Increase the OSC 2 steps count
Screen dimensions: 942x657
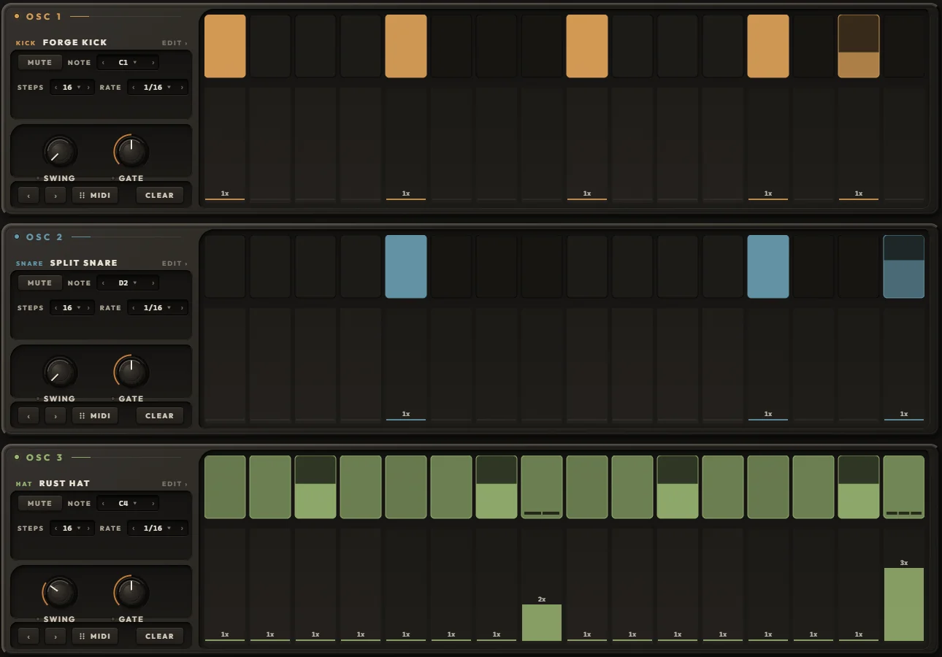click(89, 308)
